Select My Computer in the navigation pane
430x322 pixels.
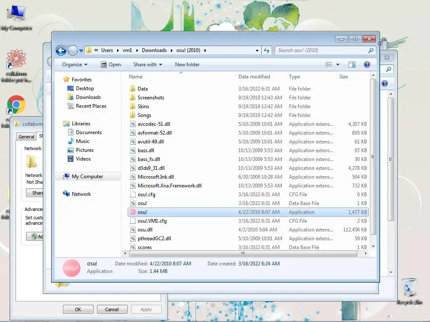(x=87, y=177)
